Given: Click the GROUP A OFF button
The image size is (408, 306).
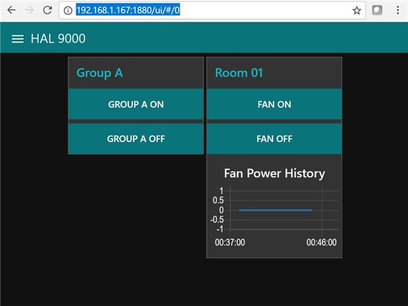Looking at the screenshot, I should click(136, 139).
